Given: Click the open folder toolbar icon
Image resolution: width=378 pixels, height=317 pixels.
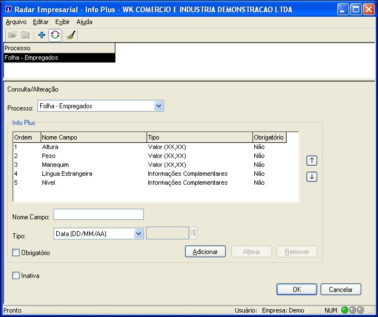Looking at the screenshot, I should tap(12, 35).
